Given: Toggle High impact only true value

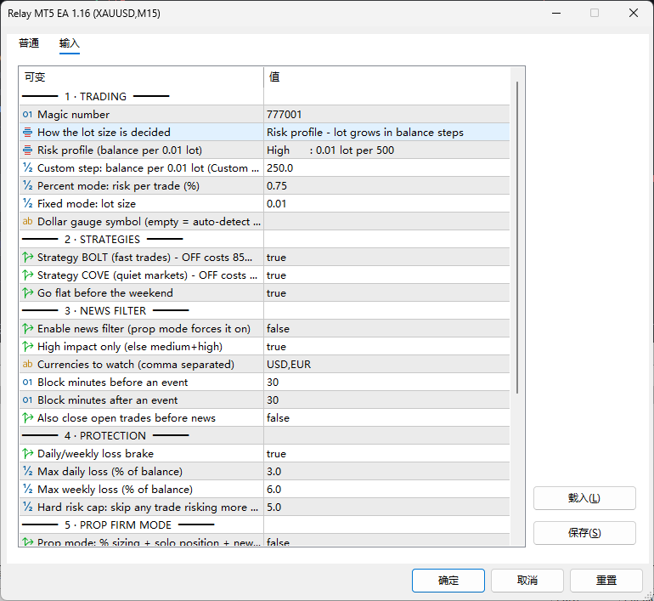Looking at the screenshot, I should [x=386, y=347].
